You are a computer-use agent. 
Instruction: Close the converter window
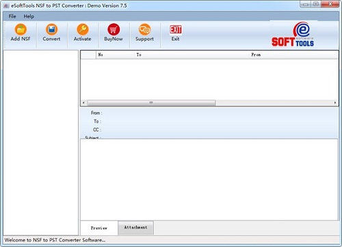(x=330, y=4)
